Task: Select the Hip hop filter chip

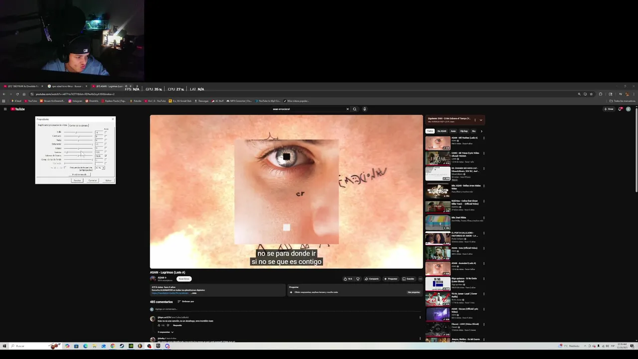Action: (x=464, y=131)
